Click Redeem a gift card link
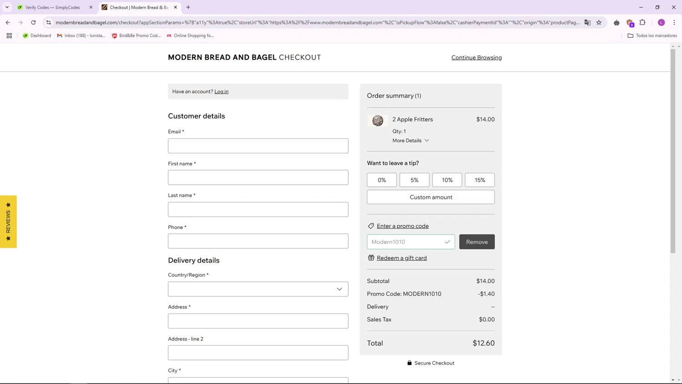This screenshot has width=682, height=384. tap(402, 258)
